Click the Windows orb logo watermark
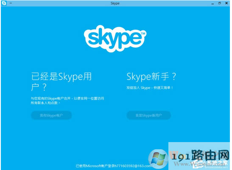Viewport: 232px width, 170px height. coord(158,159)
